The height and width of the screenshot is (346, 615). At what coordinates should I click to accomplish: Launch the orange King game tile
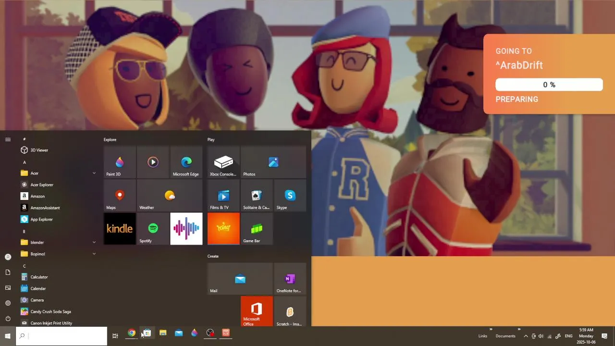click(223, 229)
